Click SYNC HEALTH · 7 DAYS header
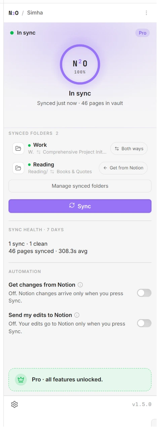The width and height of the screenshot is (160, 430). point(36,229)
